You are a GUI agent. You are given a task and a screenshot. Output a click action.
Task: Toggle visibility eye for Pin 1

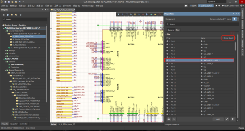tap(167, 44)
